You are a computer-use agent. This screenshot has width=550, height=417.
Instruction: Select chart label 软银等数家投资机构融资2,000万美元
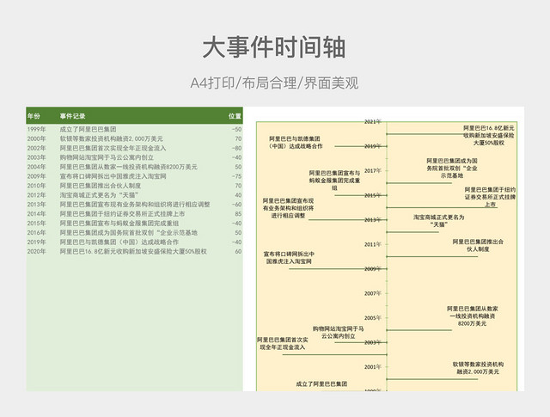click(478, 368)
